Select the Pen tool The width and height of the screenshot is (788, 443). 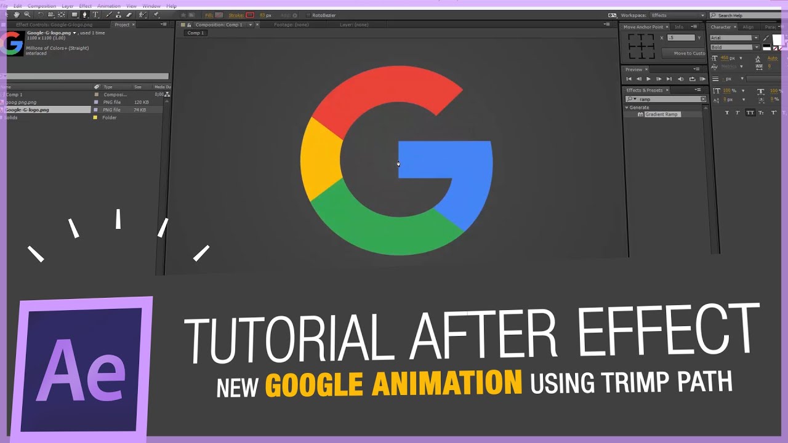(x=85, y=15)
